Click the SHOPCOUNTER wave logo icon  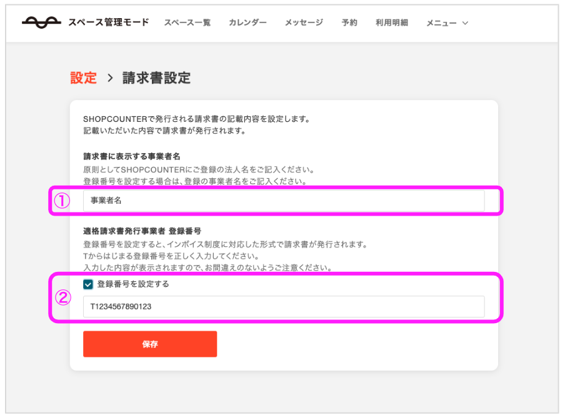pos(41,22)
